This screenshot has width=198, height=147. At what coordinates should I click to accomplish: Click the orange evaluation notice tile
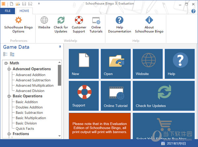100,126
